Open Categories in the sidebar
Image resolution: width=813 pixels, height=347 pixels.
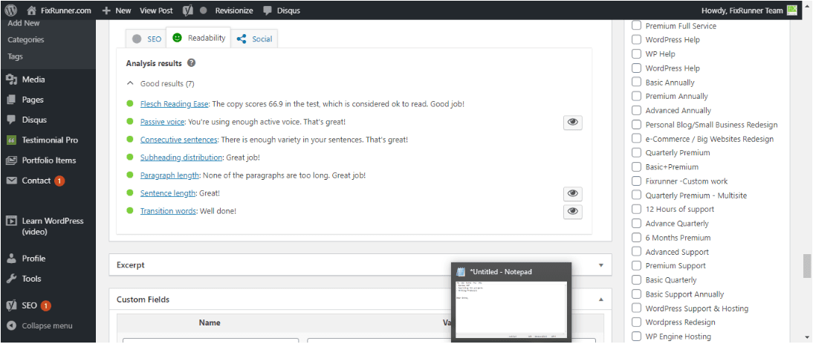[x=26, y=39]
